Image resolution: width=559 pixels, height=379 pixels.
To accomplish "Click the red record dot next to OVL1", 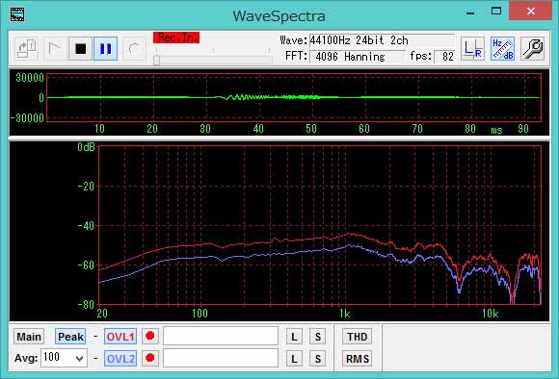I will point(150,336).
